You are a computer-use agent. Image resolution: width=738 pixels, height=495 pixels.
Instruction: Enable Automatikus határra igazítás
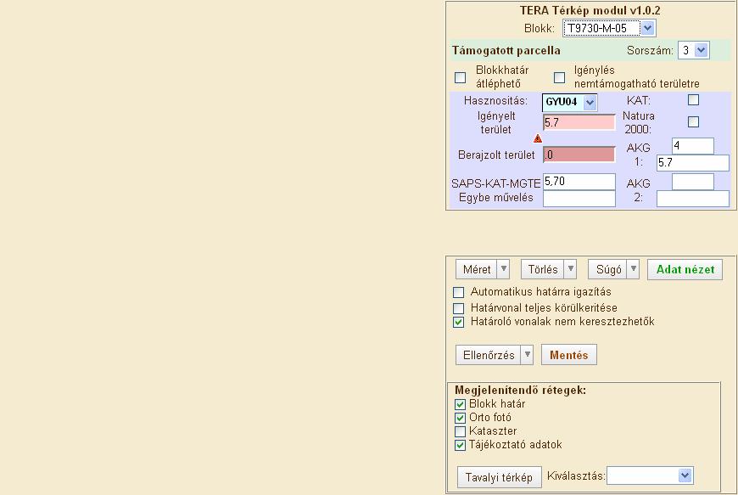click(x=458, y=292)
